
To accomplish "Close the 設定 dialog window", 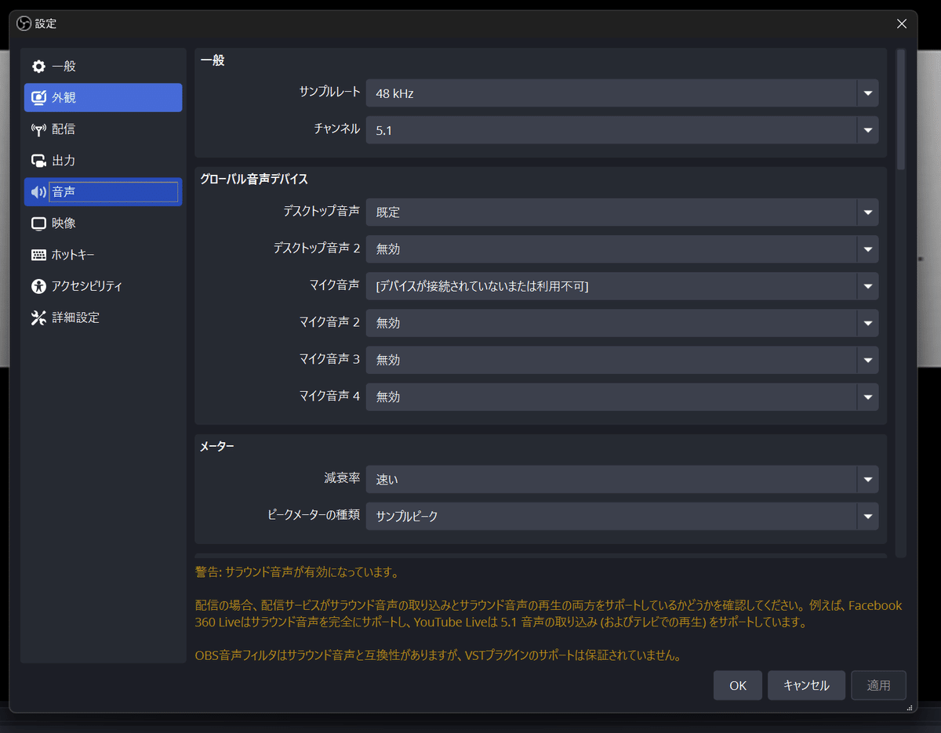I will tap(902, 24).
